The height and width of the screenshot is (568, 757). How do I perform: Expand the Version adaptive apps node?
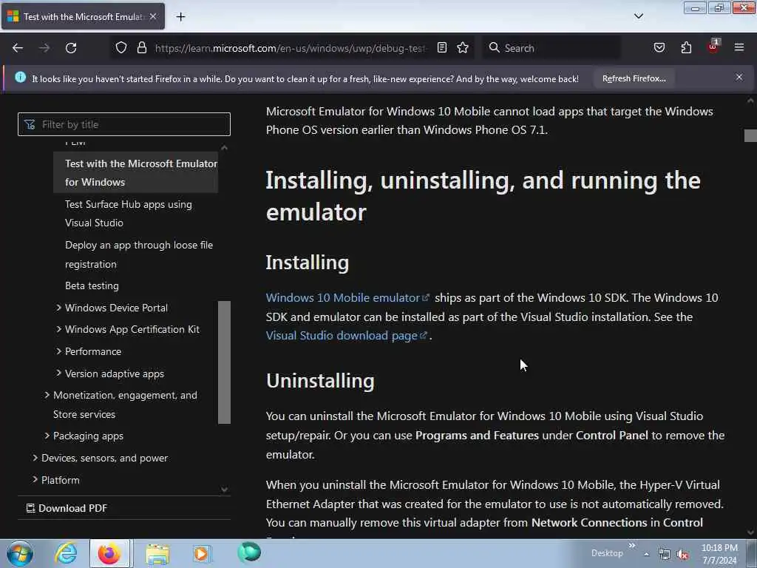point(59,373)
